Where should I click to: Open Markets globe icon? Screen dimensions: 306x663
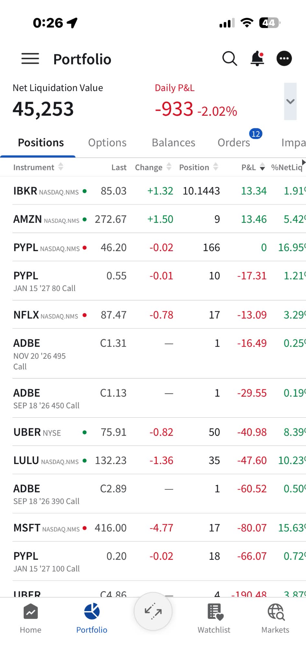(276, 612)
